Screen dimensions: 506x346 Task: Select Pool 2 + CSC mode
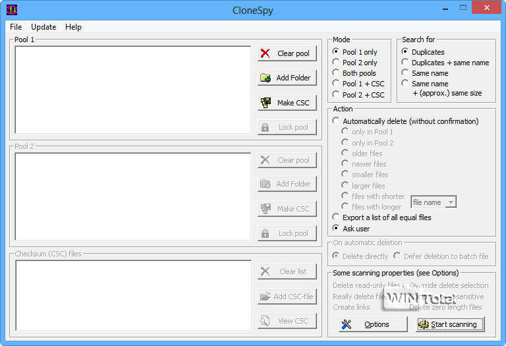tap(358, 94)
